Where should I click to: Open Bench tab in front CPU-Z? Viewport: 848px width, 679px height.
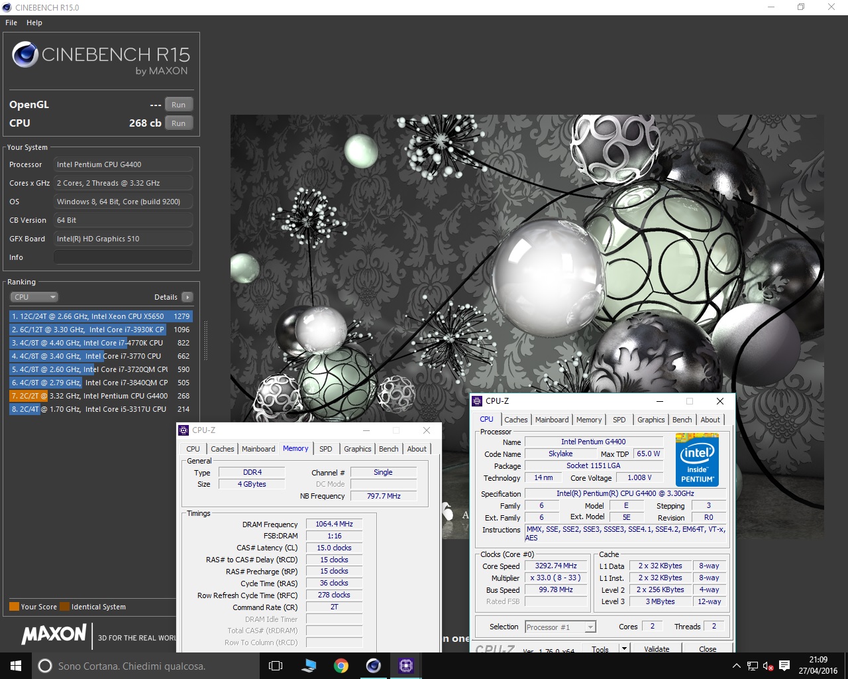pos(682,420)
